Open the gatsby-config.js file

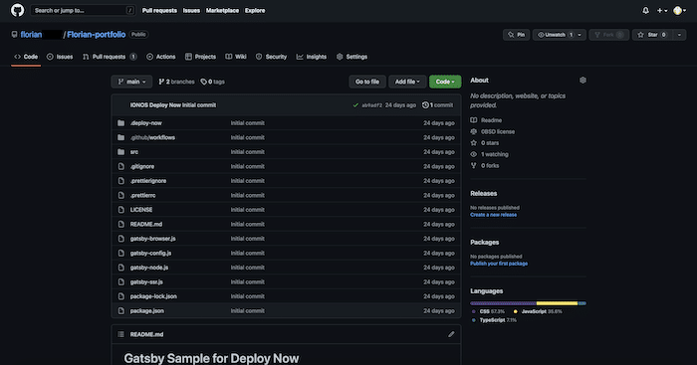[150, 253]
